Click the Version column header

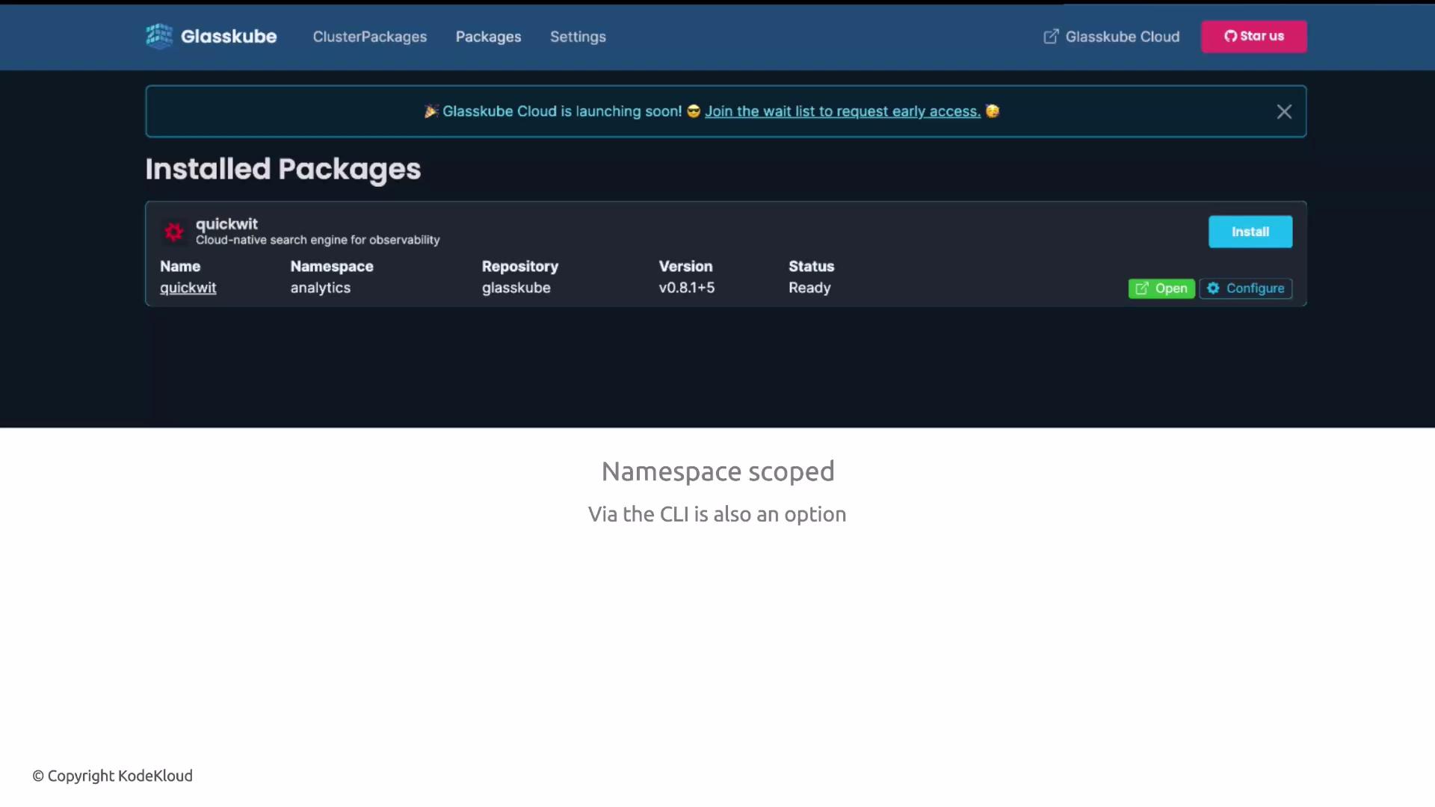686,266
